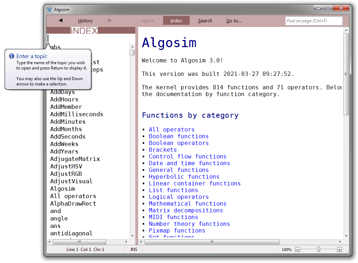Click the back navigation arrow

(x=60, y=21)
